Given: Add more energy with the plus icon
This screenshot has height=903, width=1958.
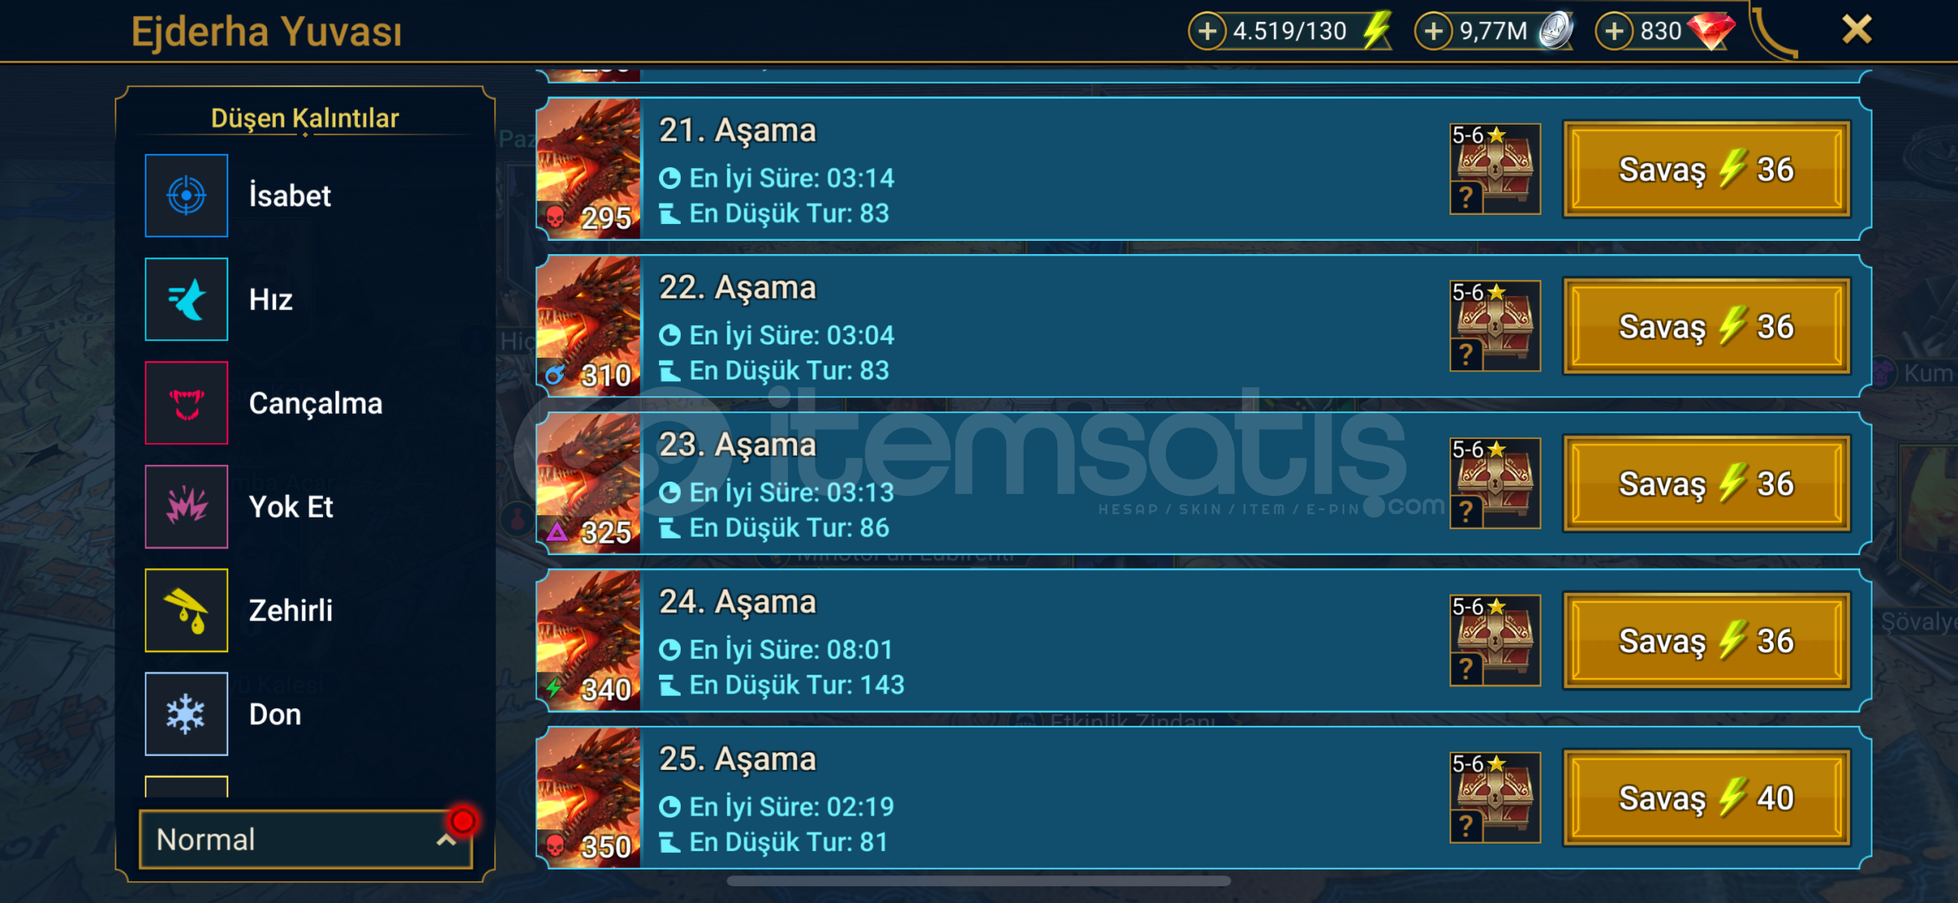Looking at the screenshot, I should (1207, 32).
